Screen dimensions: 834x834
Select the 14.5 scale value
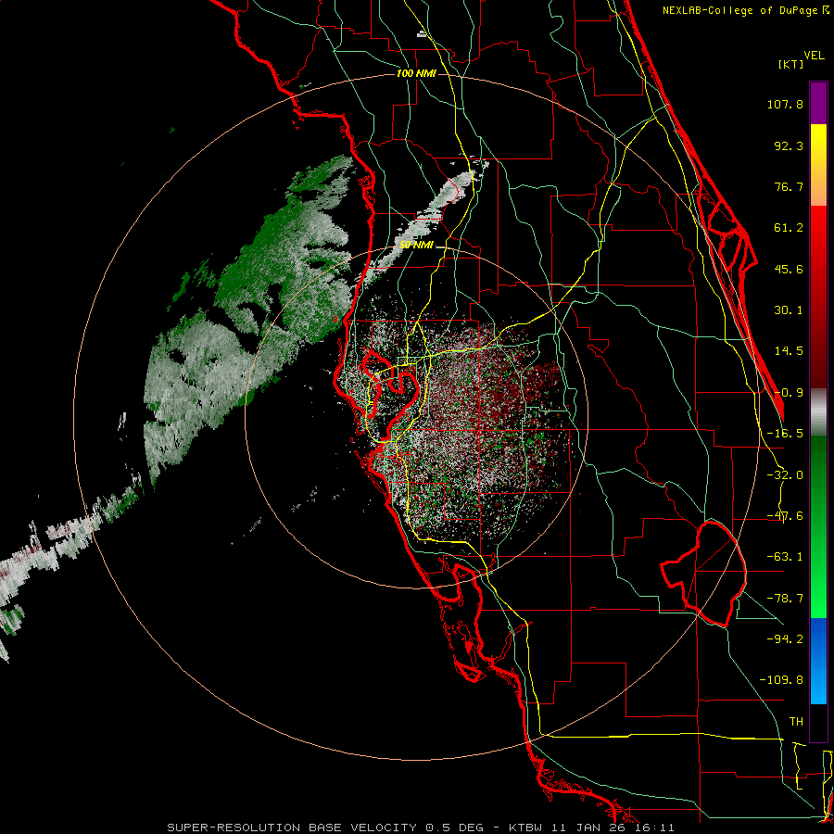click(x=789, y=351)
